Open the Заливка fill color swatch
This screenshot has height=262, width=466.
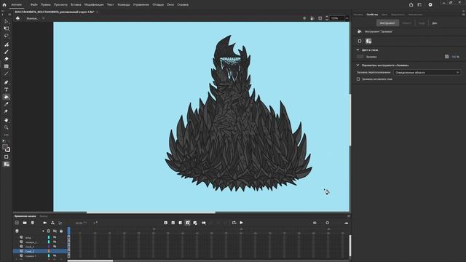pos(360,57)
